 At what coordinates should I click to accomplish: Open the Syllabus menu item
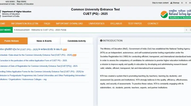click(x=116, y=24)
